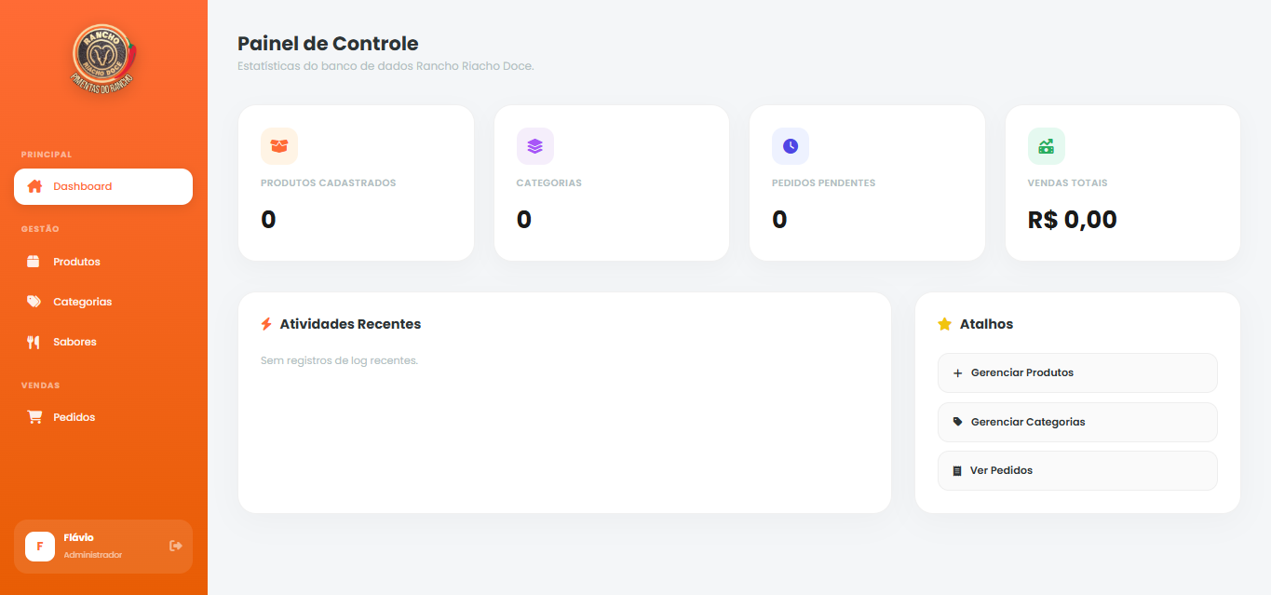Viewport: 1271px width, 595px height.
Task: Click the lightning bolt icon by Atividades Recentes
Action: pos(266,324)
